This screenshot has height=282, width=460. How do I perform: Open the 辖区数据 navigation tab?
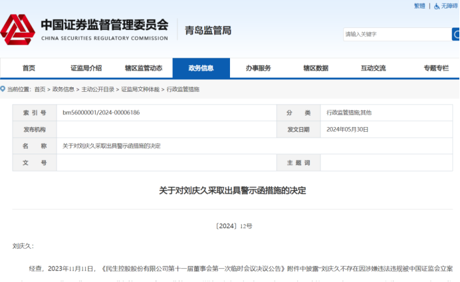(316, 68)
